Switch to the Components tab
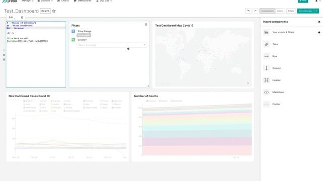This screenshot has height=181, width=323. click(x=267, y=11)
